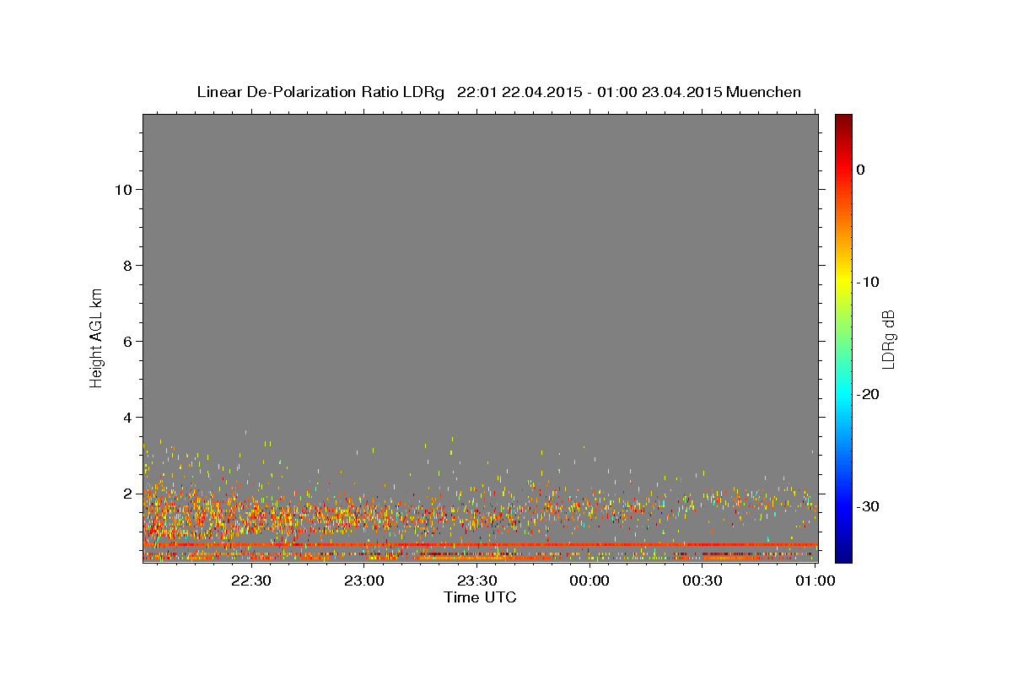Image resolution: width=1012 pixels, height=675 pixels.
Task: Click the plot title 'Linear De-Polarization Ratio LDRg'
Action: (320, 92)
